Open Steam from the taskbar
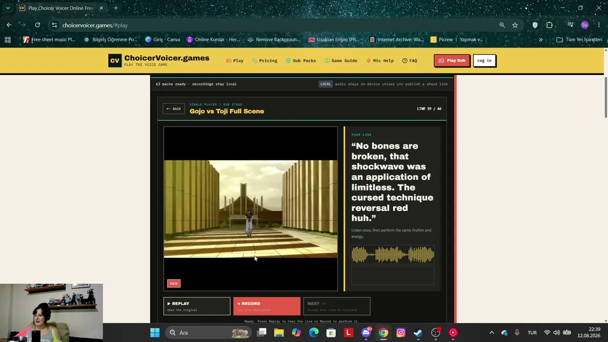This screenshot has width=608, height=342. (x=418, y=332)
